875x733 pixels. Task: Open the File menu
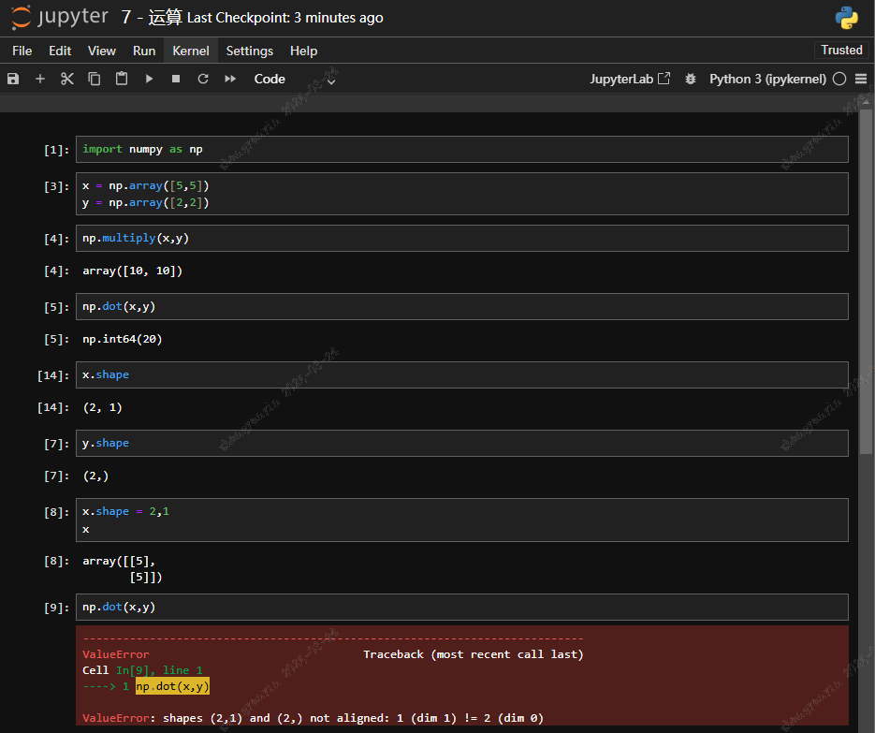(x=22, y=51)
